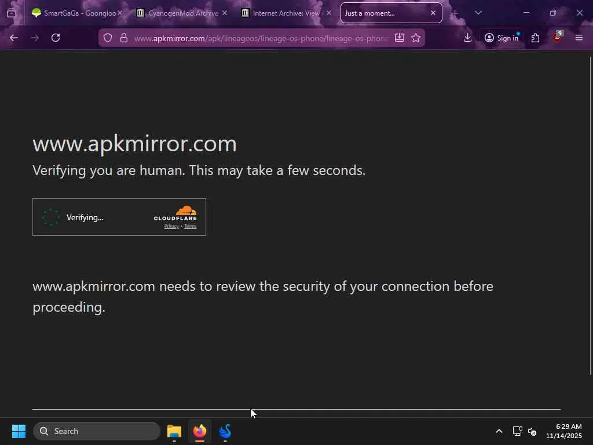This screenshot has height=445, width=593.
Task: Open Cloudflare Terms link
Action: click(190, 227)
